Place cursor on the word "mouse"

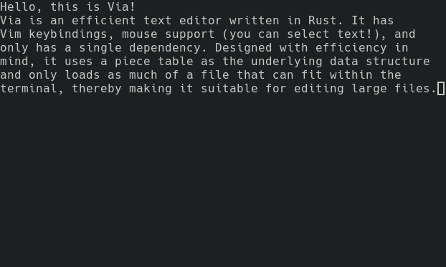click(x=140, y=34)
